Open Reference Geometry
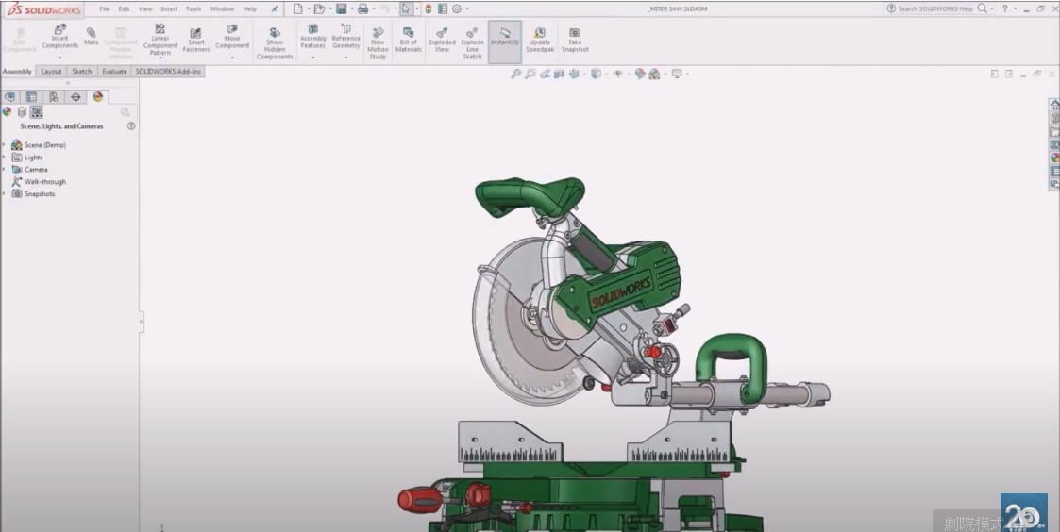Image resolution: width=1060 pixels, height=532 pixels. click(346, 37)
